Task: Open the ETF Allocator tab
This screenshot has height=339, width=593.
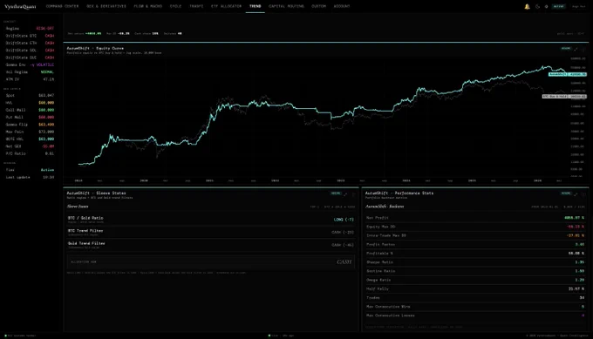Action: [x=226, y=6]
